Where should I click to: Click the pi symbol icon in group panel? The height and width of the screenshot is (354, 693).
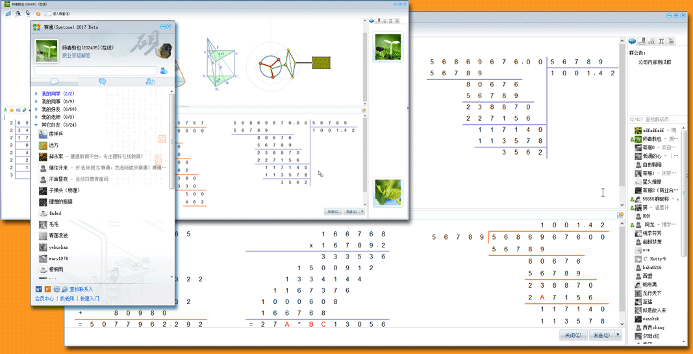click(661, 42)
